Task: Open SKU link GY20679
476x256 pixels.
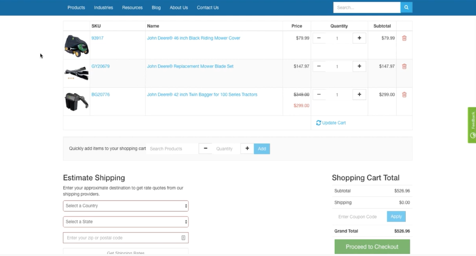Action: (x=100, y=66)
